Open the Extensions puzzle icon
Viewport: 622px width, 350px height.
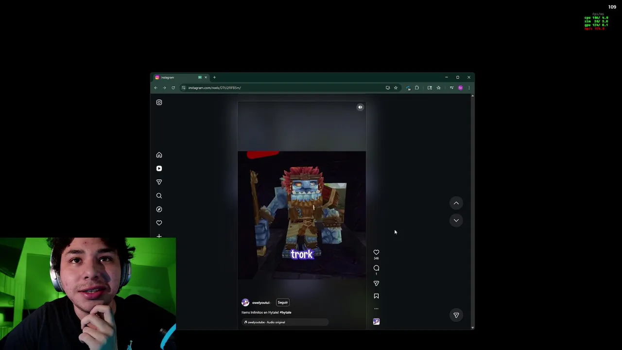(416, 88)
